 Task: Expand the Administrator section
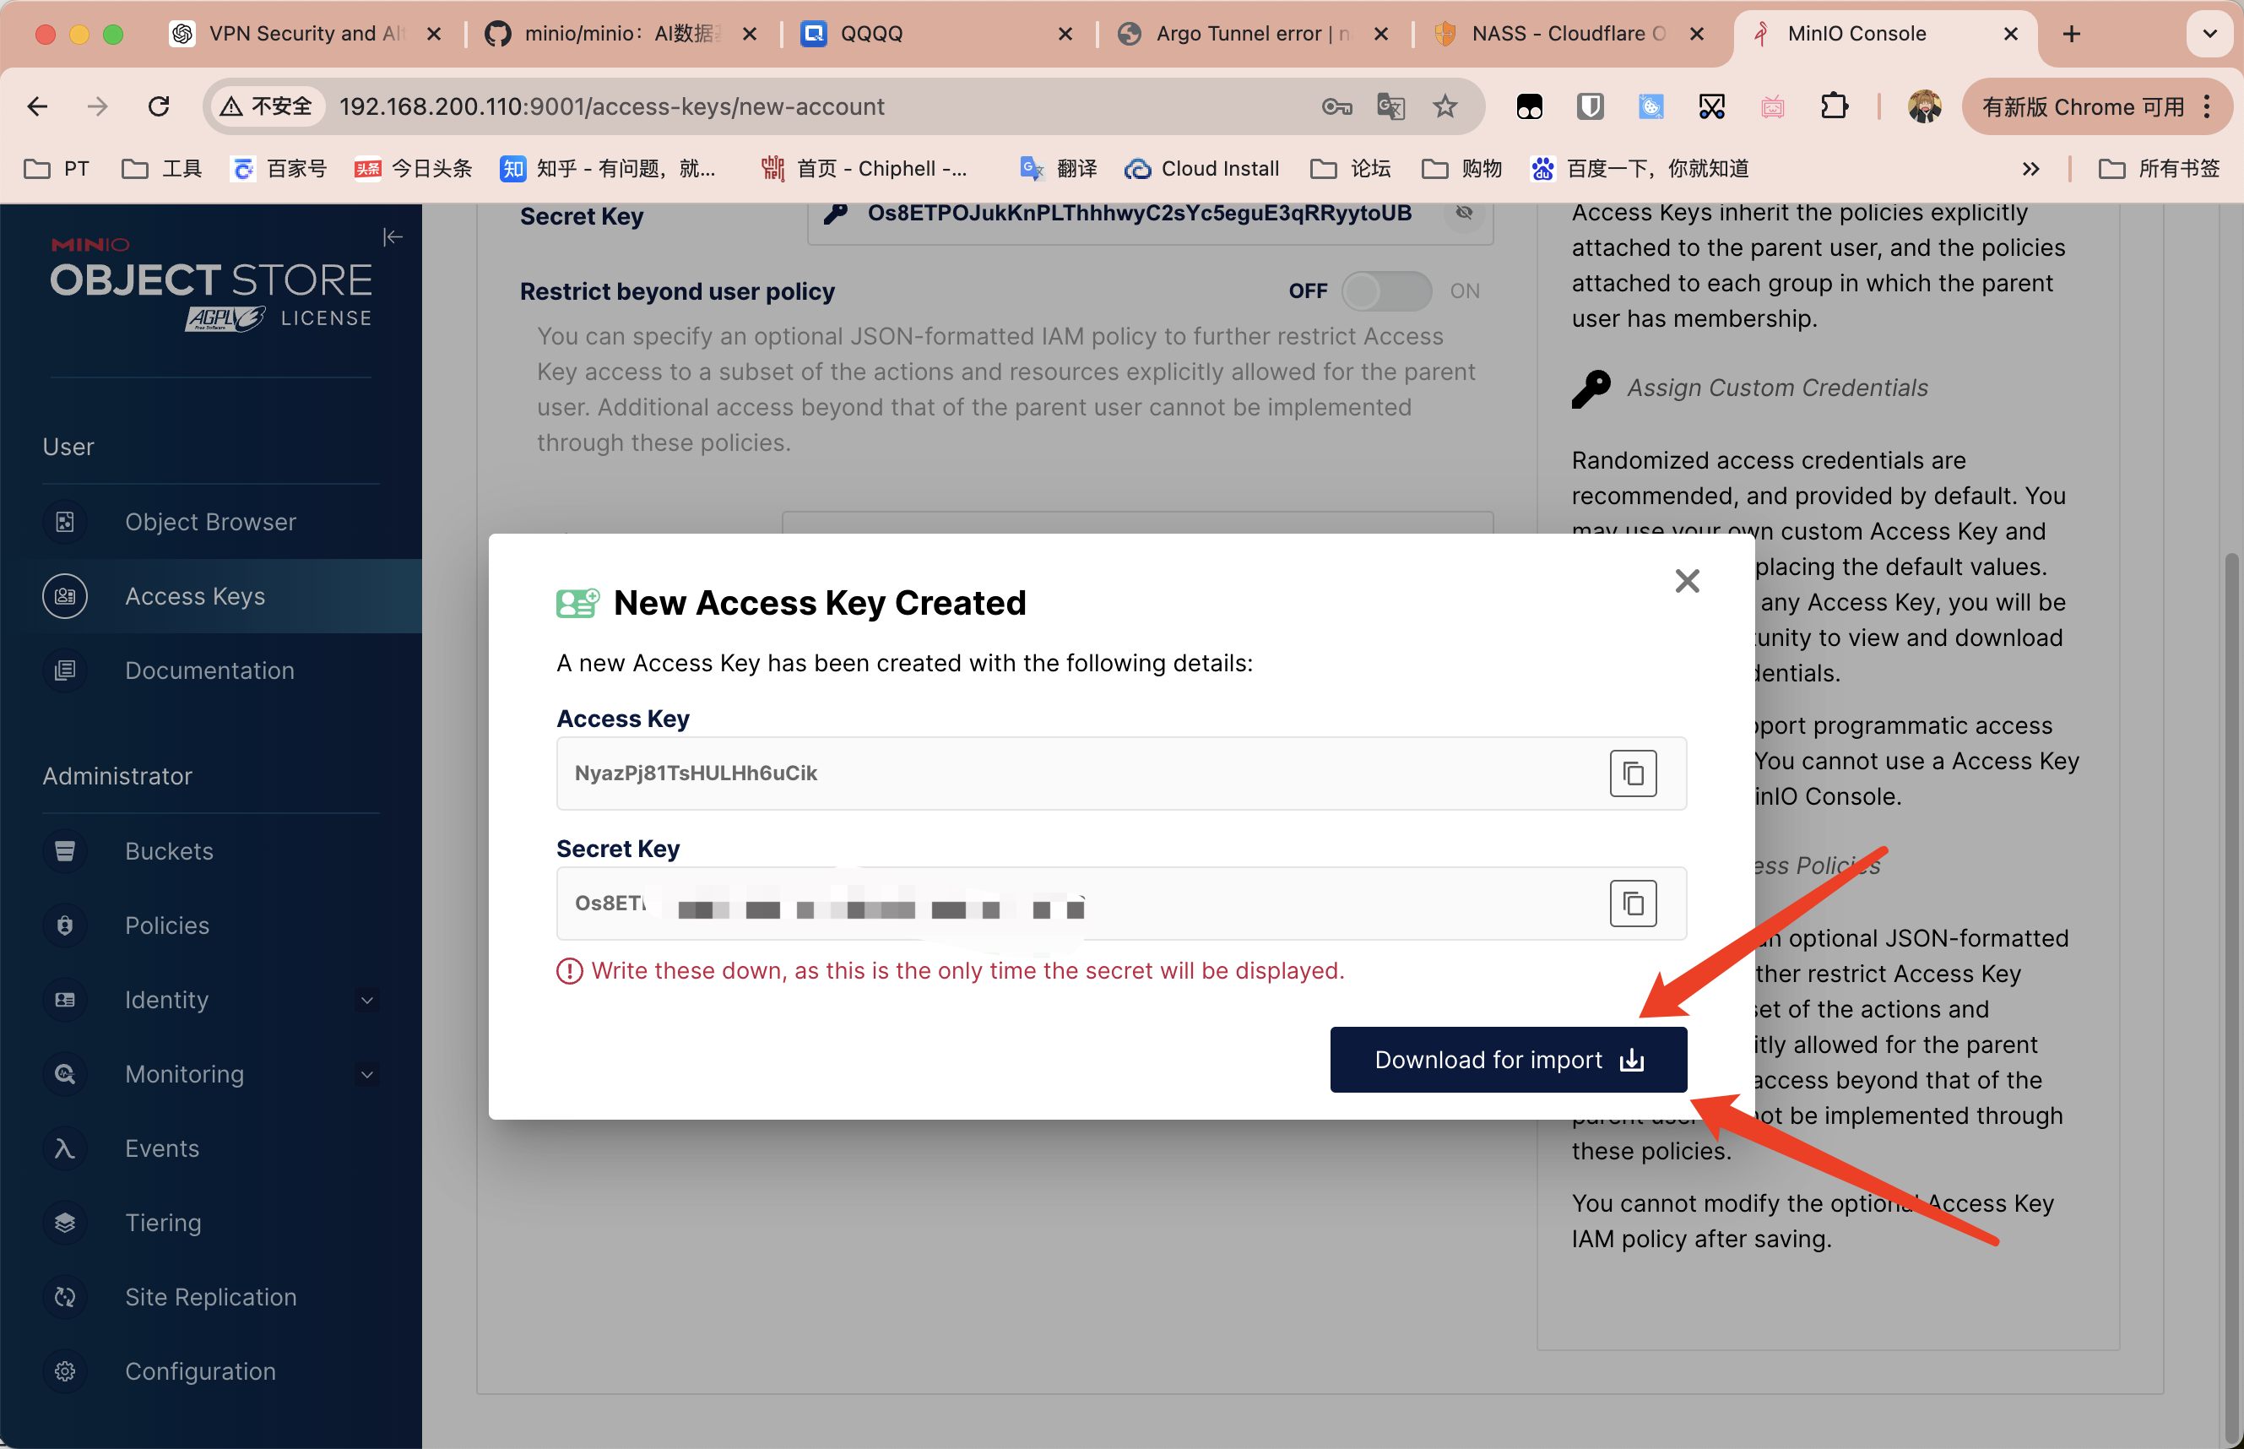[x=117, y=775]
